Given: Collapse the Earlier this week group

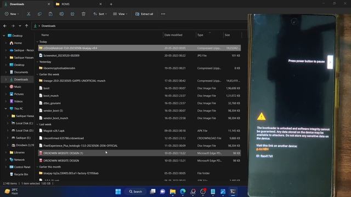Looking at the screenshot, I should 37,74.
